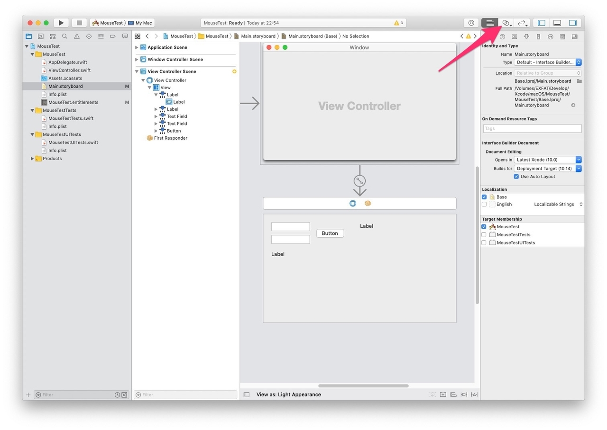Click the add (+) button in navigator

(28, 395)
